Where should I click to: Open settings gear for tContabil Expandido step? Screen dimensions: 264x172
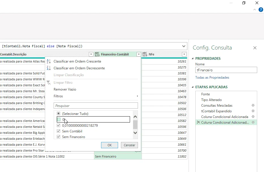tap(253, 111)
